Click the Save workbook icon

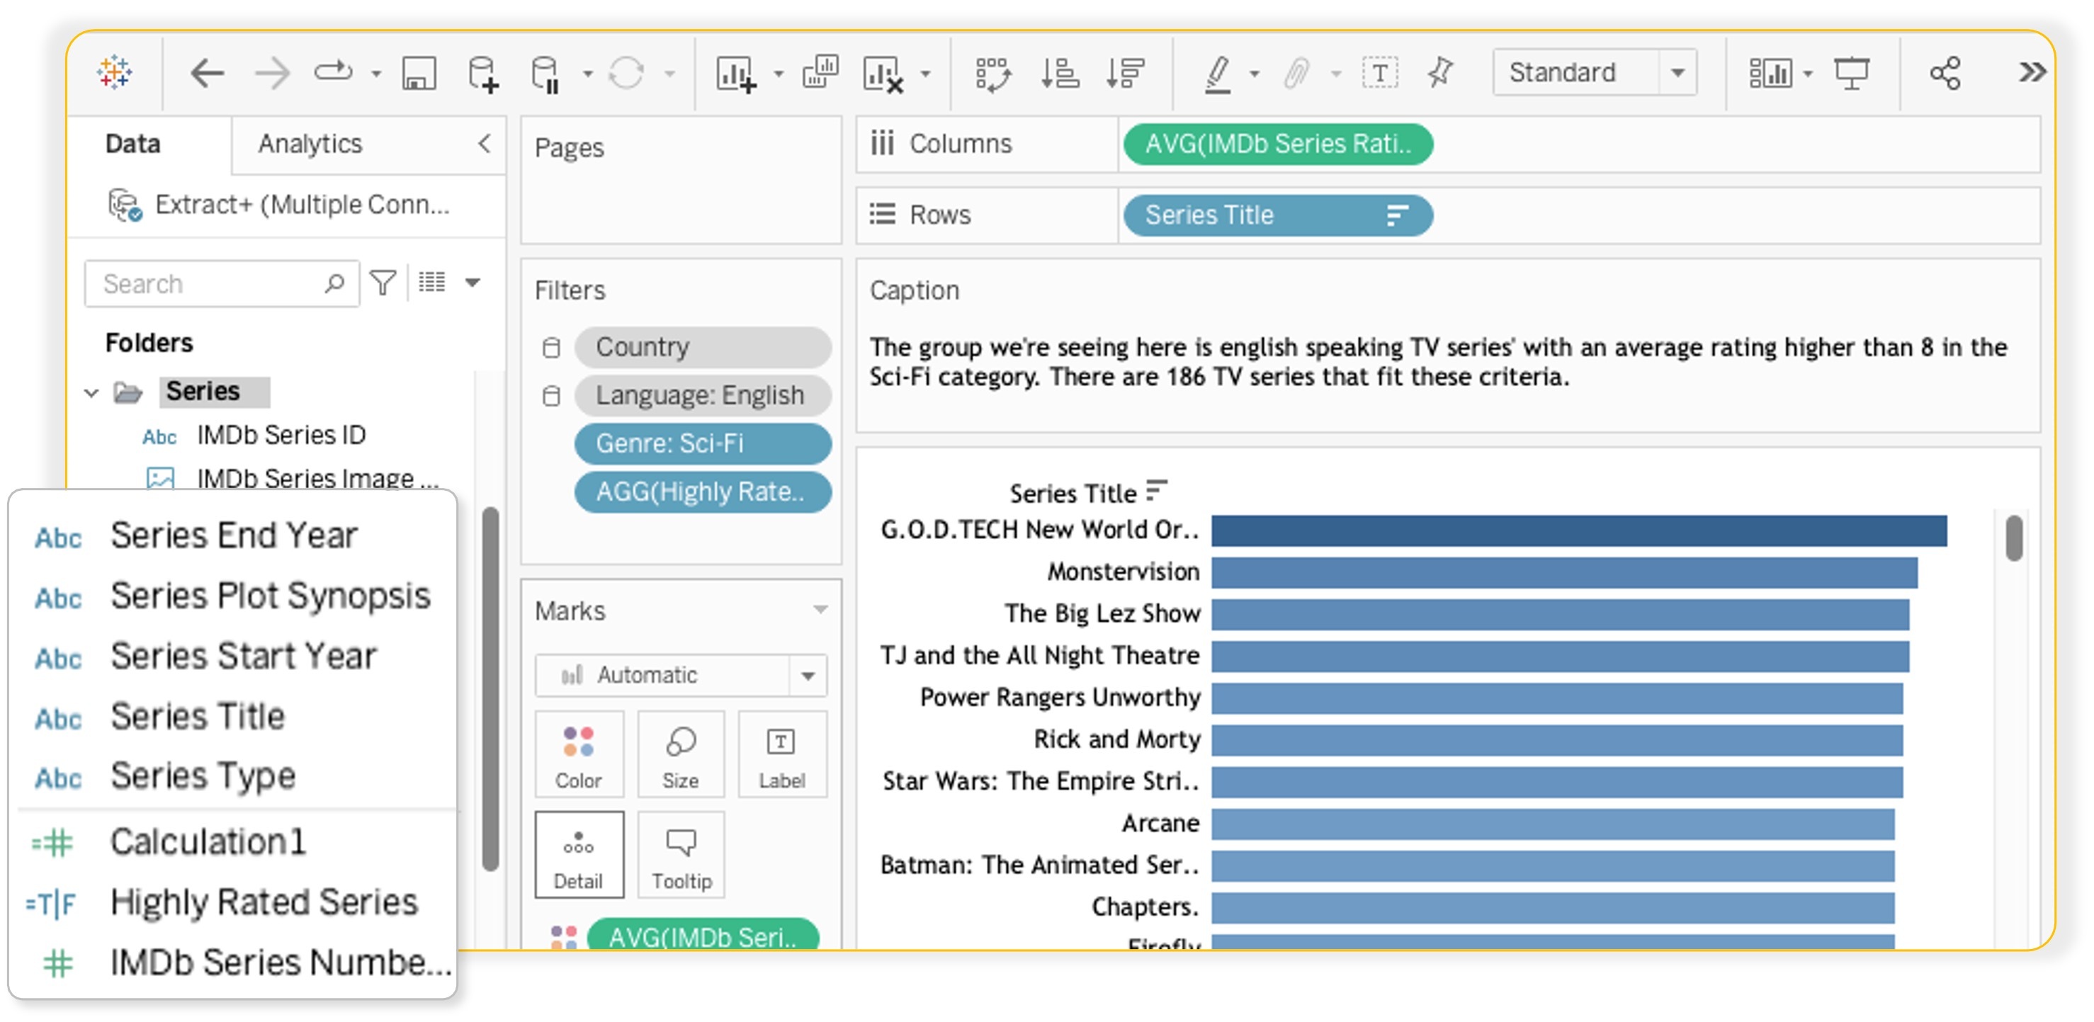point(419,74)
